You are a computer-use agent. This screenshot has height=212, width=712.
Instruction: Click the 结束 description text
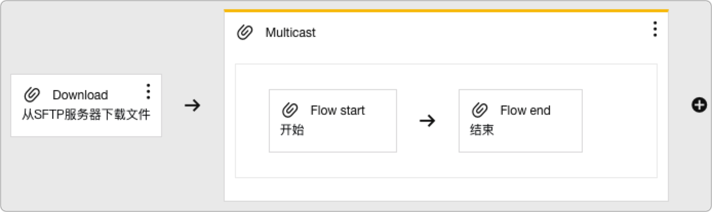pos(482,130)
